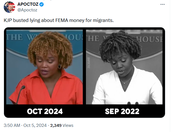Click the SEP 2022 caption label
The image size is (171, 132).
(122, 111)
